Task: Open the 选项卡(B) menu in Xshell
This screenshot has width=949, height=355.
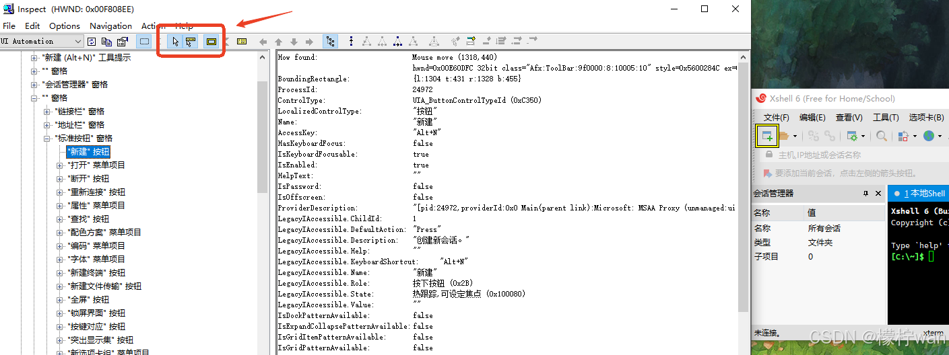Action: (x=926, y=118)
